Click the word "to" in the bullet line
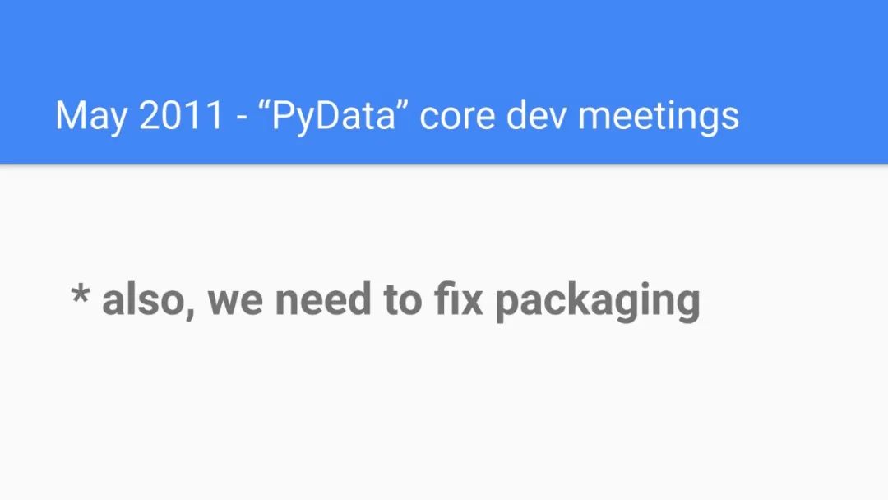888x500 pixels. [x=403, y=301]
